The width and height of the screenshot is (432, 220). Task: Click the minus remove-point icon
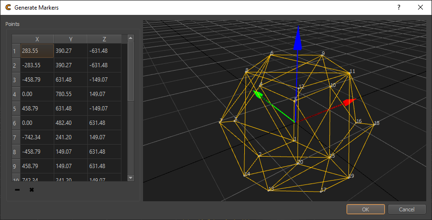point(17,190)
